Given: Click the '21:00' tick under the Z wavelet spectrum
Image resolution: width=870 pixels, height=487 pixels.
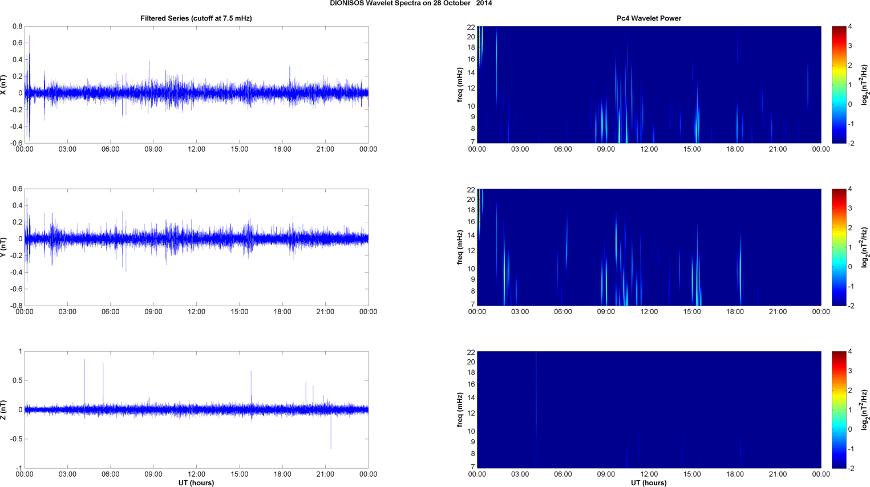Looking at the screenshot, I should pyautogui.click(x=778, y=474).
